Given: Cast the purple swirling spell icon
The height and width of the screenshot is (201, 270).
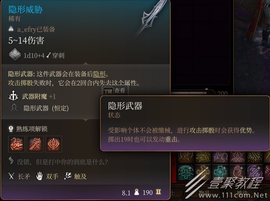Looking at the screenshot, I should [255, 172].
